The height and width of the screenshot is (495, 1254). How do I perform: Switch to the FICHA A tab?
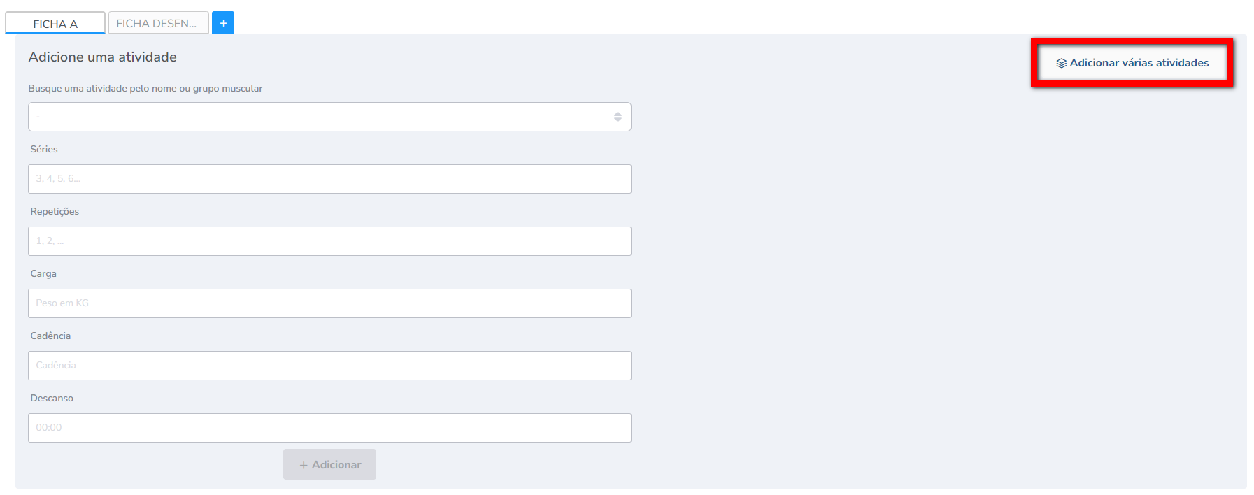point(55,23)
